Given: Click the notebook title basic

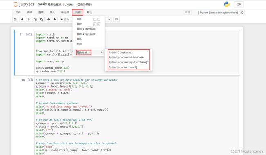Looking at the screenshot, I should click(42, 4).
